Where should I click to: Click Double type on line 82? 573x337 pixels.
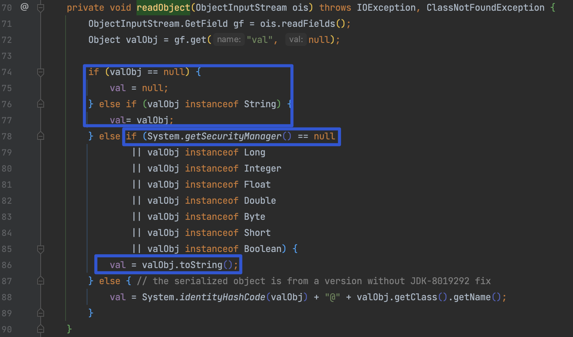click(x=260, y=201)
